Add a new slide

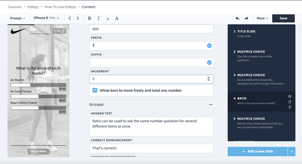[x=258, y=151]
